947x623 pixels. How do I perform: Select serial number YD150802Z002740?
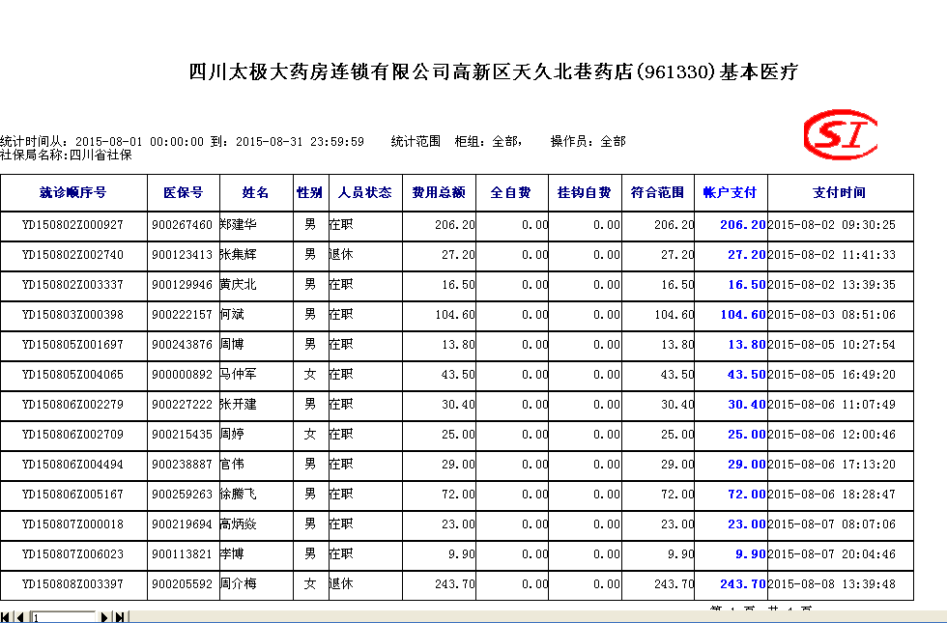pyautogui.click(x=73, y=255)
